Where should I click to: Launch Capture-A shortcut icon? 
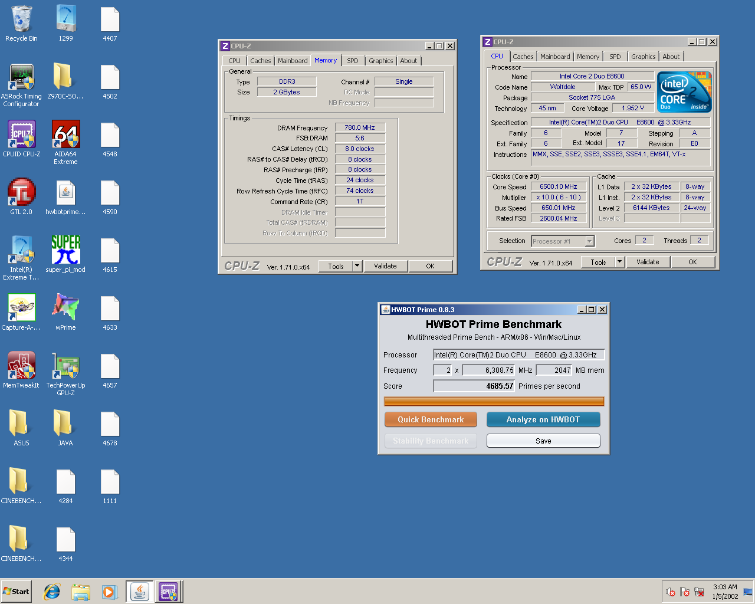21,313
